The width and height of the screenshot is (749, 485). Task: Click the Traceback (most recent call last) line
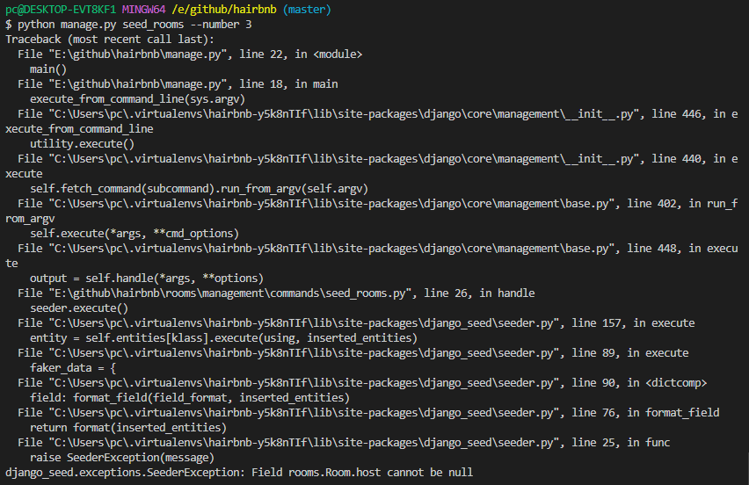click(110, 40)
